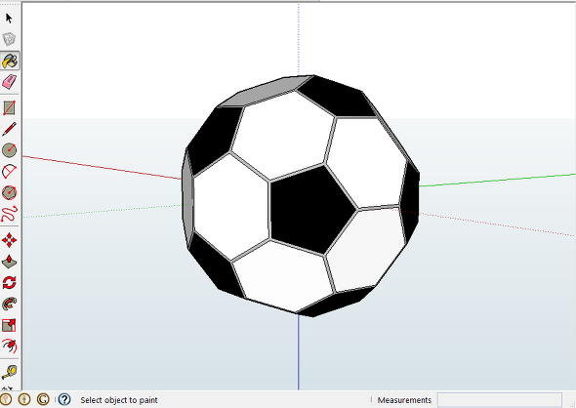
Task: Click the person credits status icon
Action: click(x=24, y=399)
